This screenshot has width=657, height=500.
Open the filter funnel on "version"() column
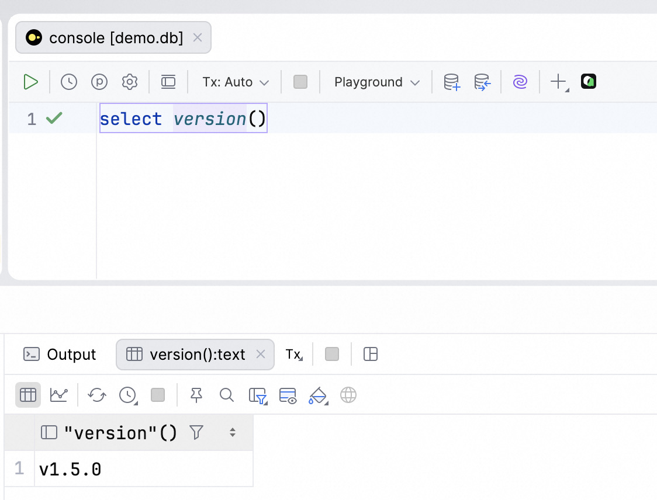click(196, 433)
